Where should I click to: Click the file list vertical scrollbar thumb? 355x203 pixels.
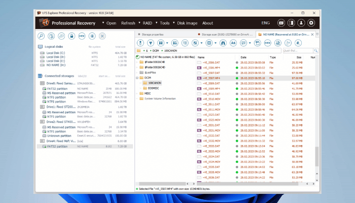click(317, 156)
